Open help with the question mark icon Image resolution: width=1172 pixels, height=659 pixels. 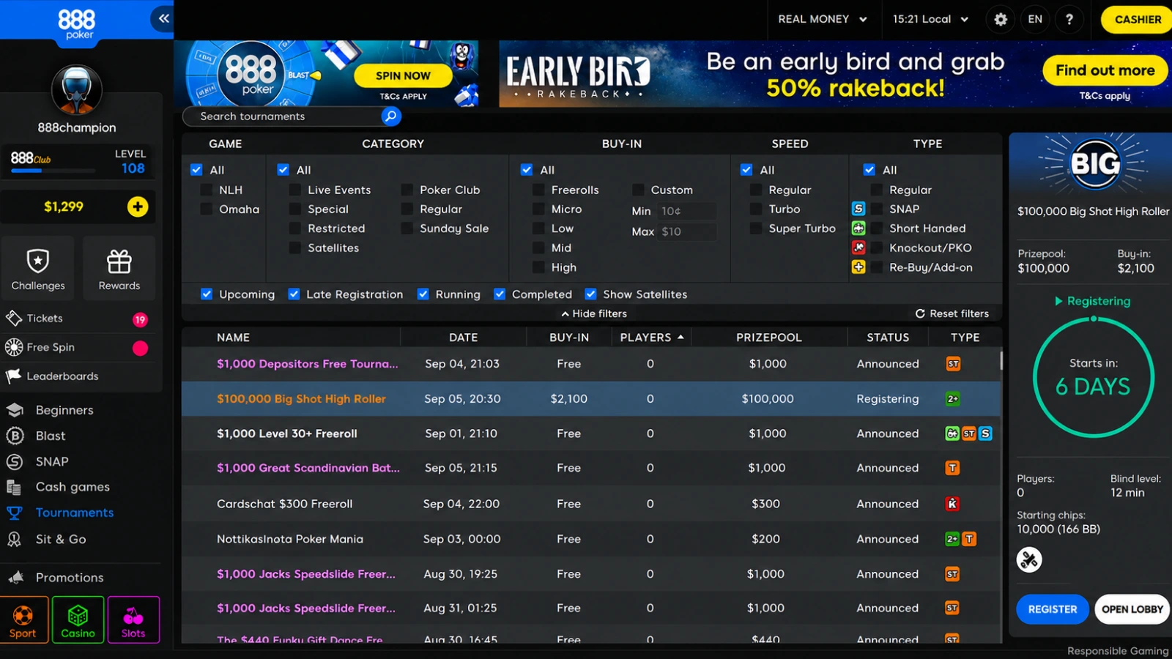(1069, 20)
